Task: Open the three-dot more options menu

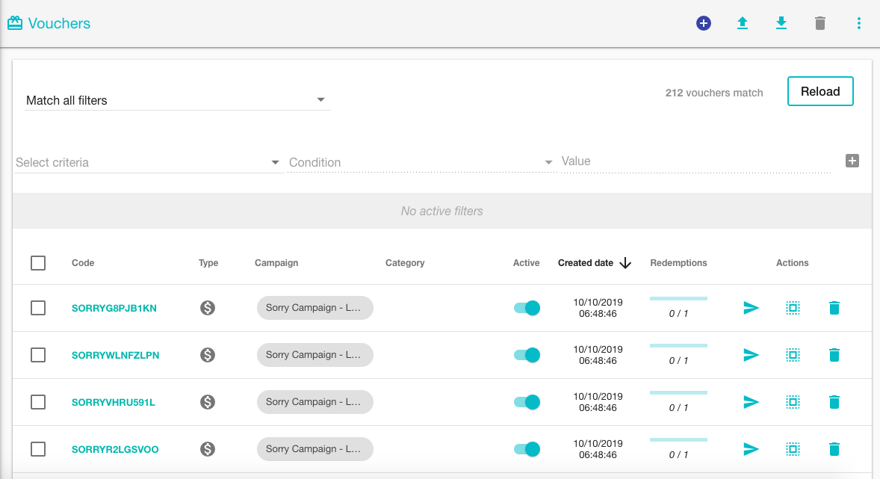Action: 858,23
